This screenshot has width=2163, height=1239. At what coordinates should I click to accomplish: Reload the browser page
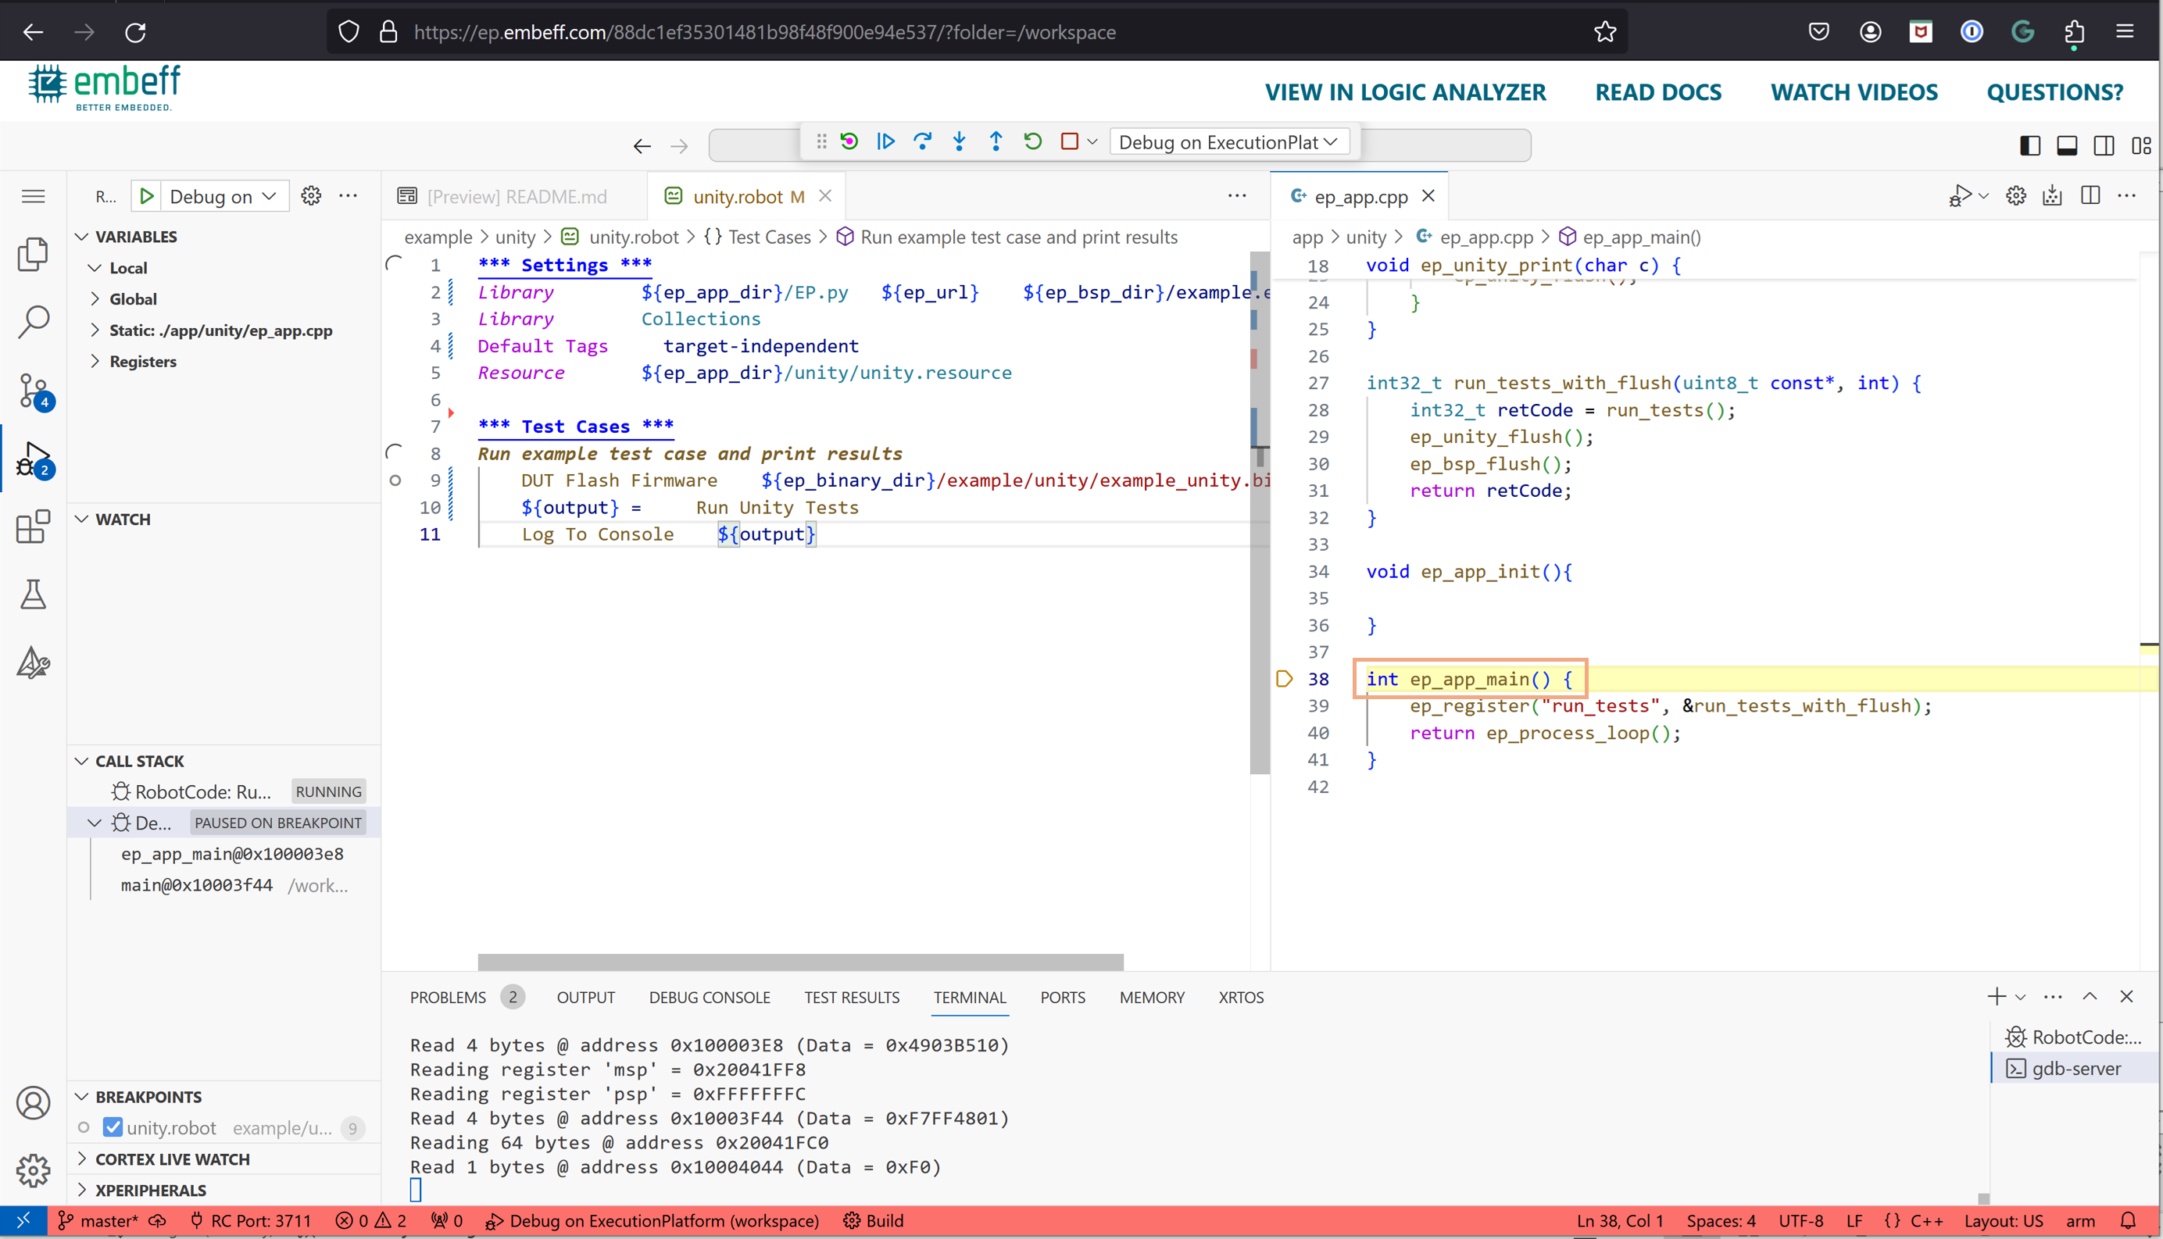coord(135,31)
